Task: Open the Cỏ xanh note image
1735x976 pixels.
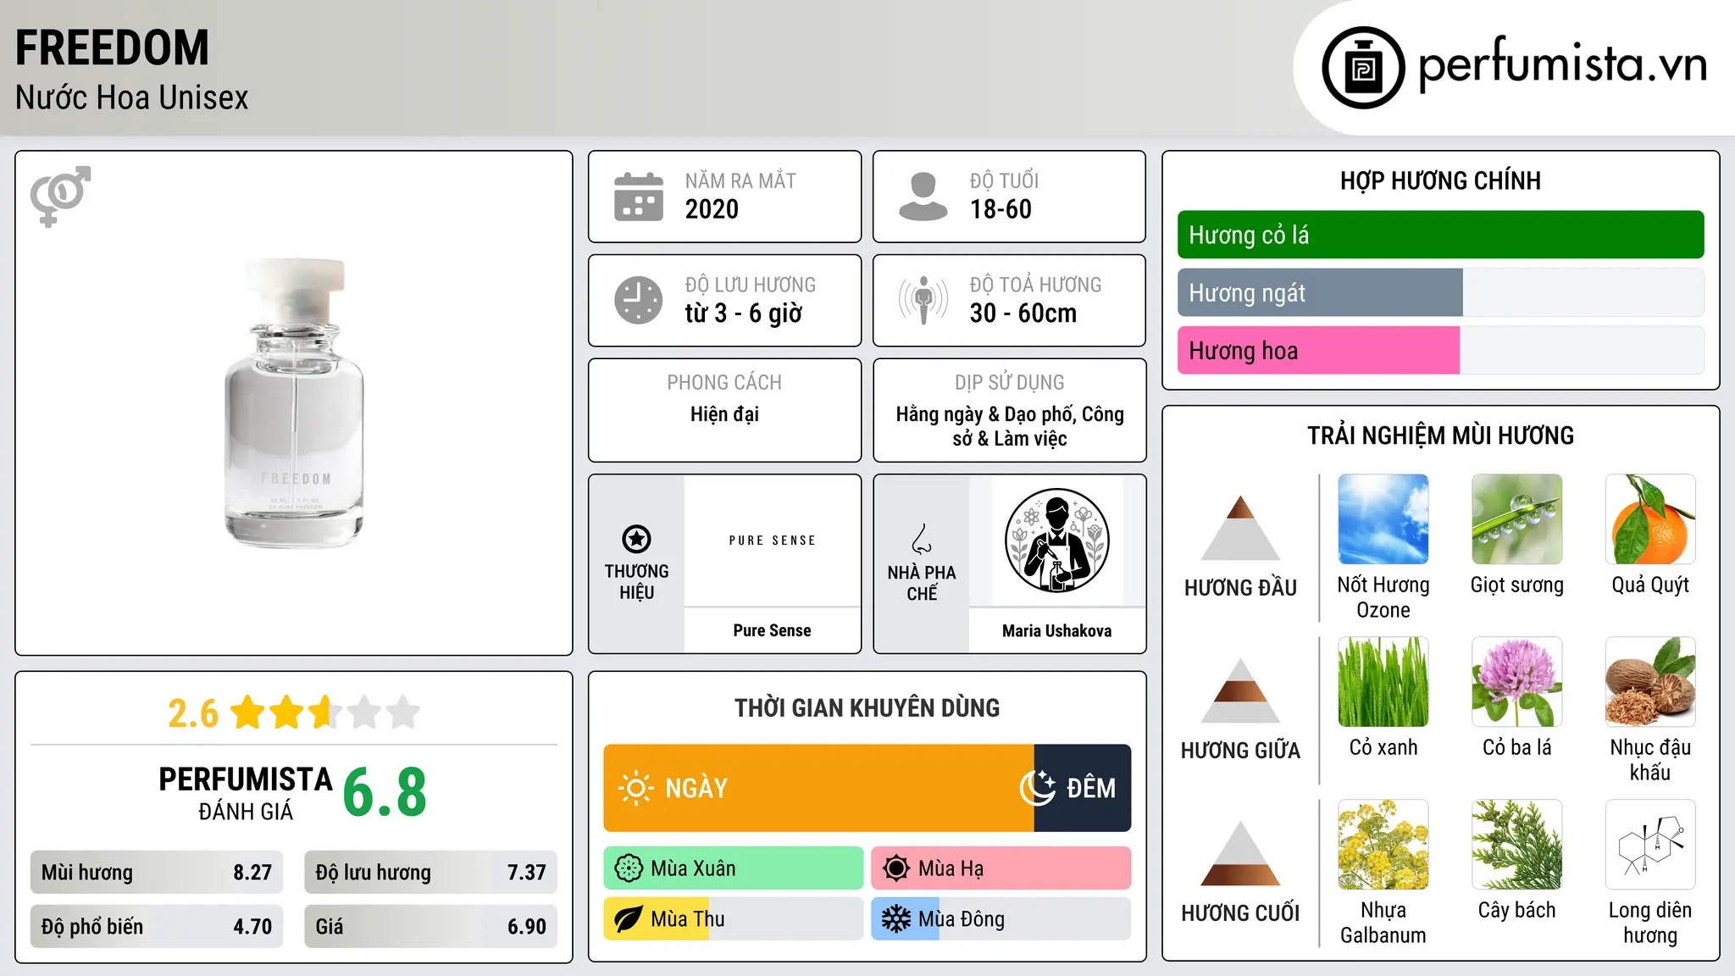Action: point(1383,682)
